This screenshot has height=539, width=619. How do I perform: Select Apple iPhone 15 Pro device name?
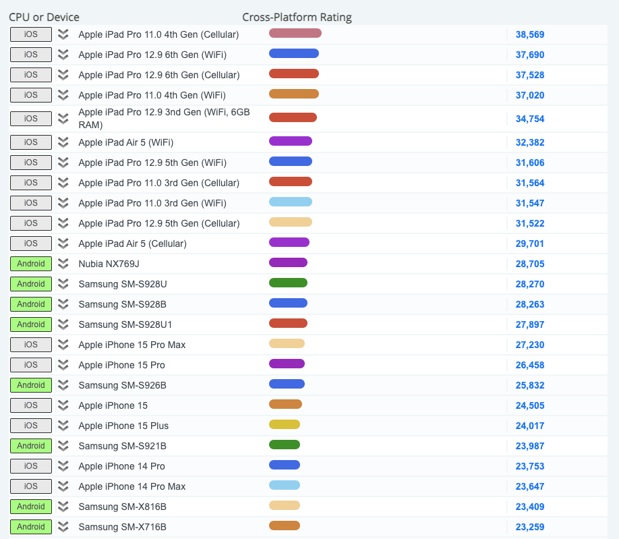click(121, 365)
